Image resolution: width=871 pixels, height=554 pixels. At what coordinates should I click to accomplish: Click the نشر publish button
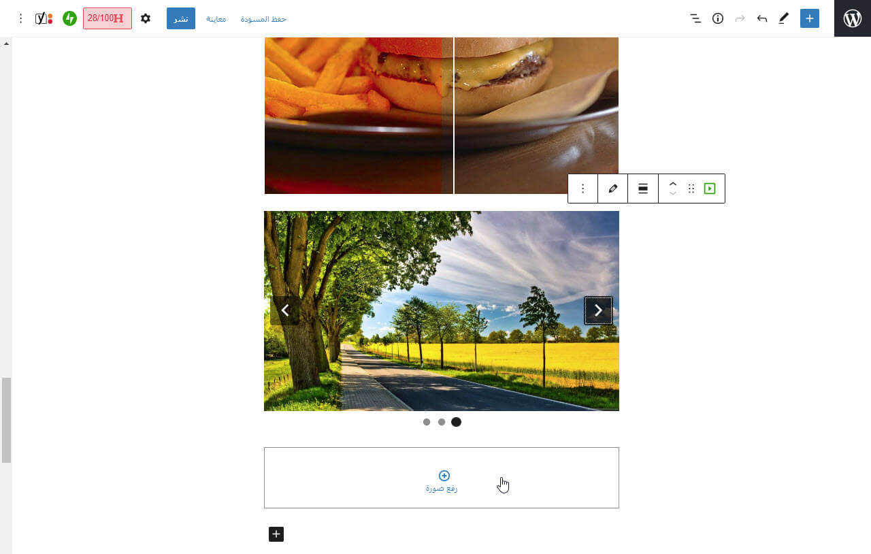(181, 18)
